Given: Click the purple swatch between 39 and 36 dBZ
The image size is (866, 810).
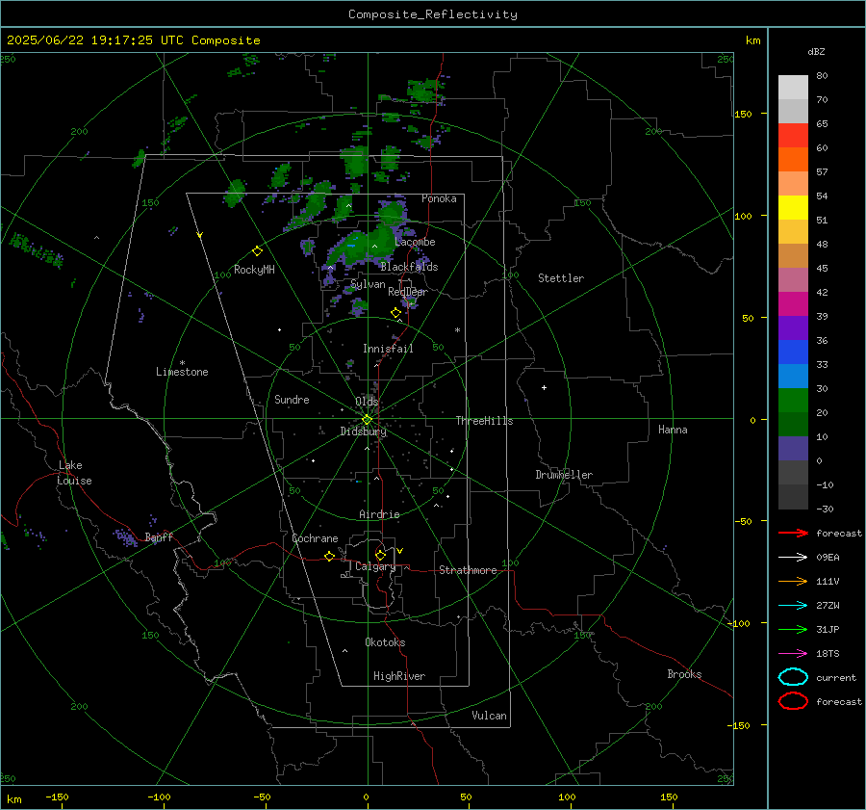Looking at the screenshot, I should point(793,327).
